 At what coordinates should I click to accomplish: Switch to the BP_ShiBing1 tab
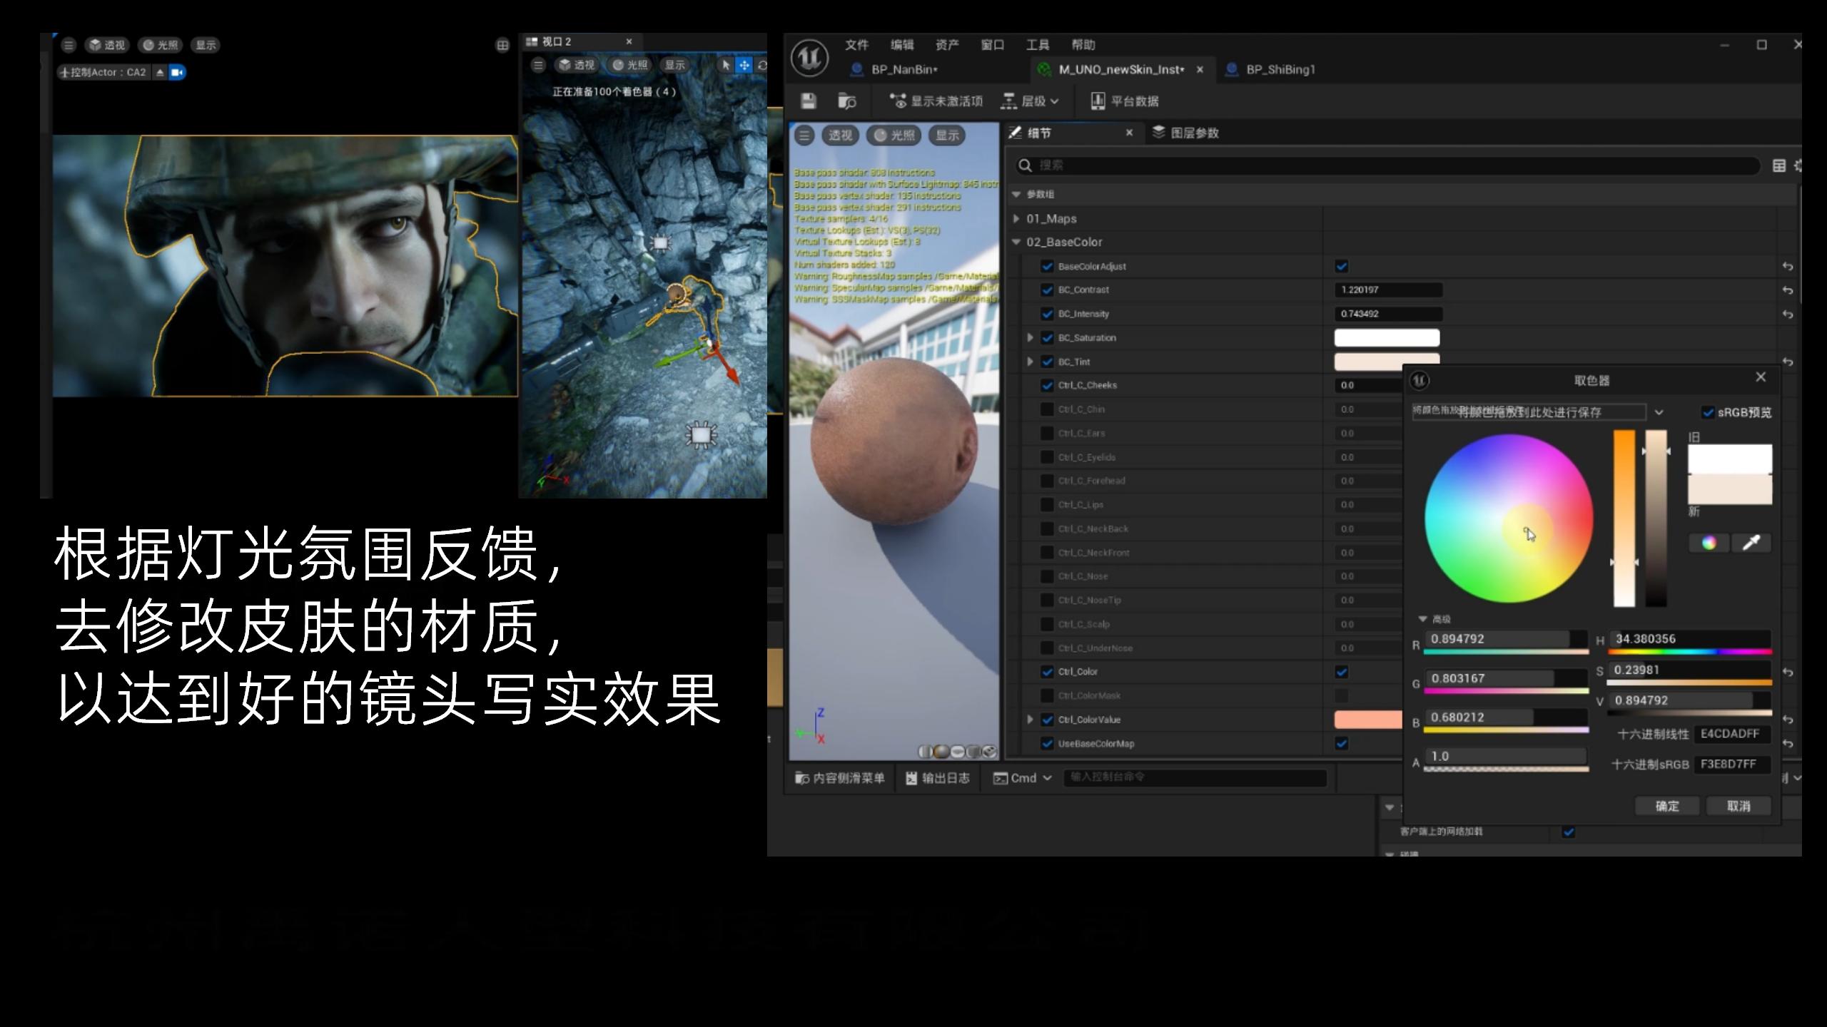click(1280, 69)
